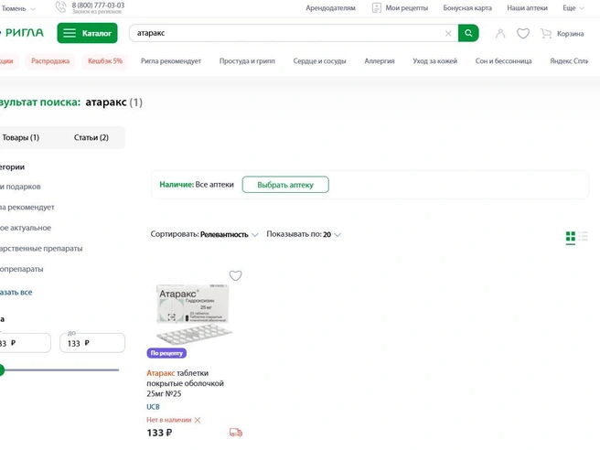Select the sidebar filter ending in 'опрепараты'
The height and width of the screenshot is (450, 600).
click(x=21, y=269)
